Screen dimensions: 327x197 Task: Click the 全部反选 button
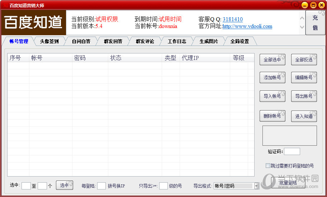click(x=304, y=60)
